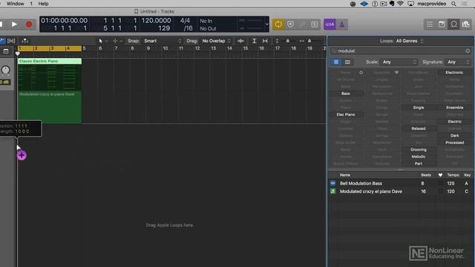
Task: Select the Relaxed keyword button
Action: (419, 128)
